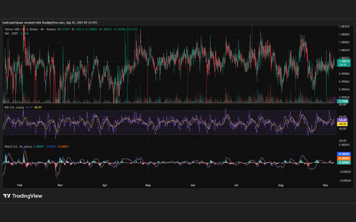356x222 pixels.
Task: Click the 1.00040 price axis label
Action: point(344,50)
